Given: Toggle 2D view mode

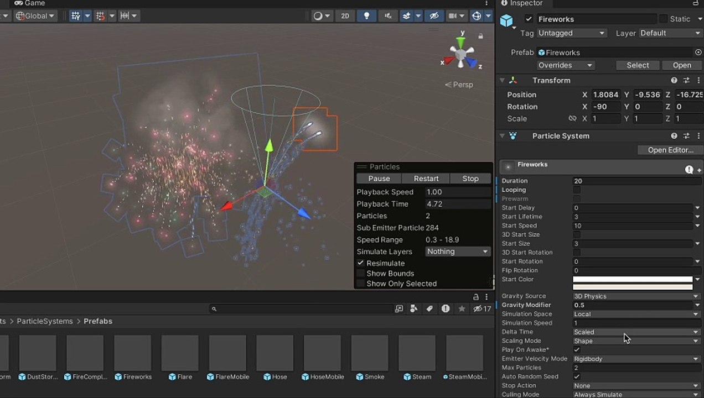Looking at the screenshot, I should (345, 16).
